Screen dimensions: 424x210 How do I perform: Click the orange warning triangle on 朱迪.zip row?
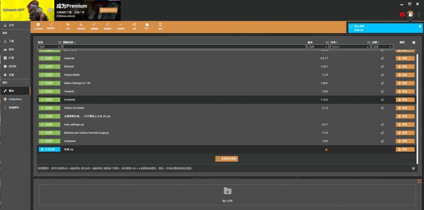(326, 149)
